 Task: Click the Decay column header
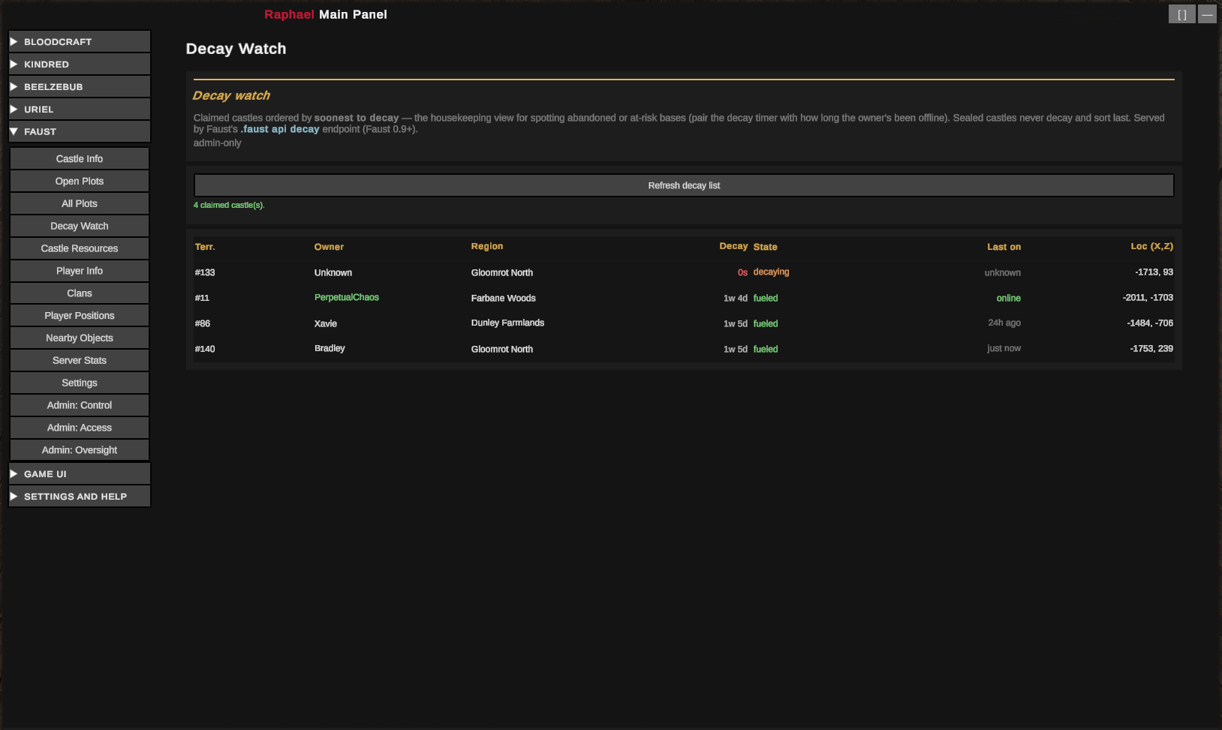(x=733, y=246)
